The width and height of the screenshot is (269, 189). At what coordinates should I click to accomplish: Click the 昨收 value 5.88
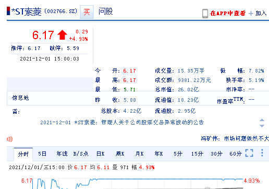tap(130, 100)
